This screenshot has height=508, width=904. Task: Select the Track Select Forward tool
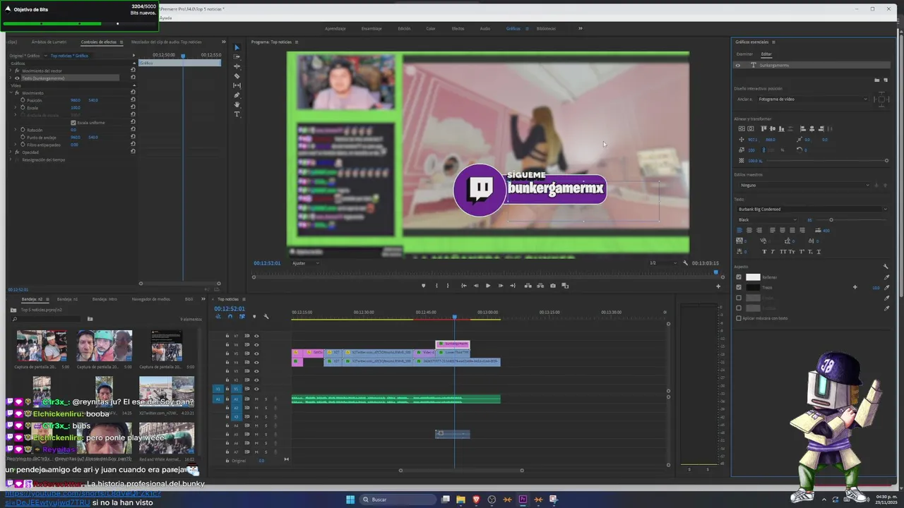click(237, 57)
